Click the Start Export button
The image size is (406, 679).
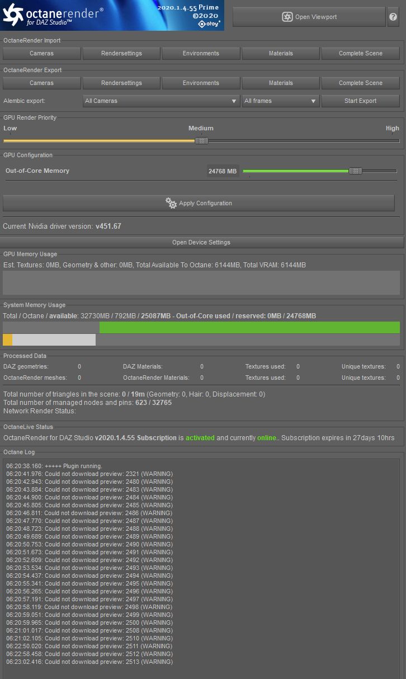click(361, 101)
